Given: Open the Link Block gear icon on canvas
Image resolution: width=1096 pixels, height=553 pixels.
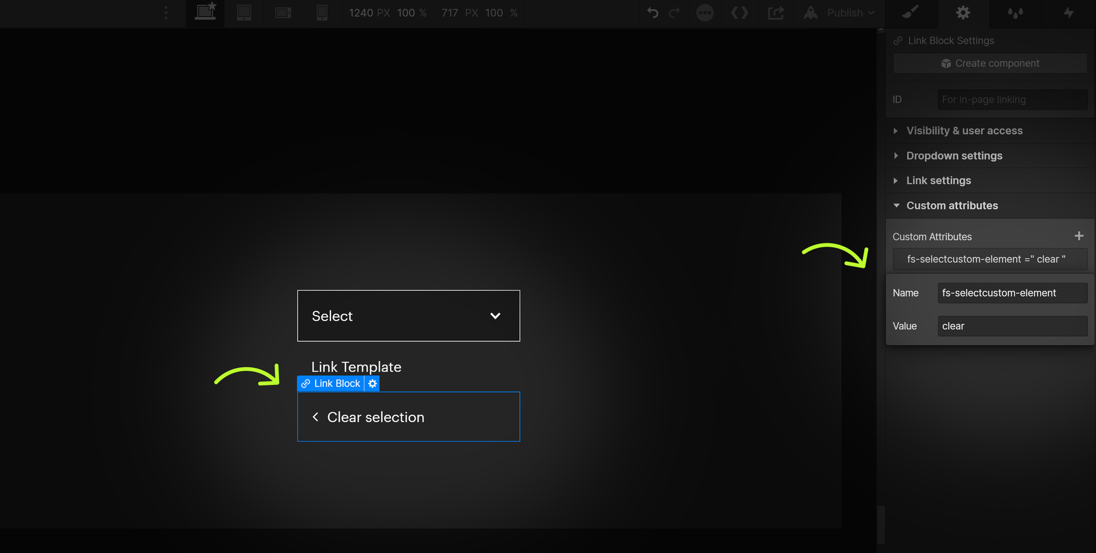Looking at the screenshot, I should coord(372,383).
